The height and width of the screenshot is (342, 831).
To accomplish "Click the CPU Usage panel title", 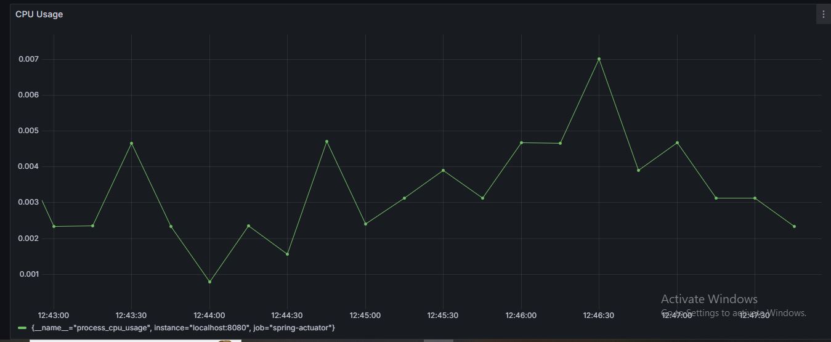I will [39, 14].
